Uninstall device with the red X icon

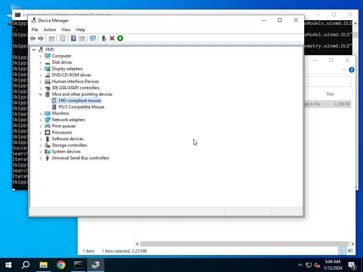click(112, 38)
